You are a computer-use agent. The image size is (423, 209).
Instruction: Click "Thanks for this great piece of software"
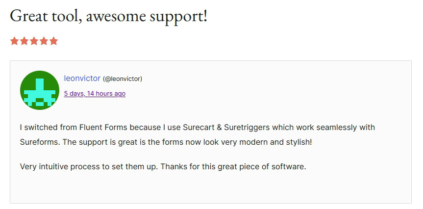(x=233, y=166)
